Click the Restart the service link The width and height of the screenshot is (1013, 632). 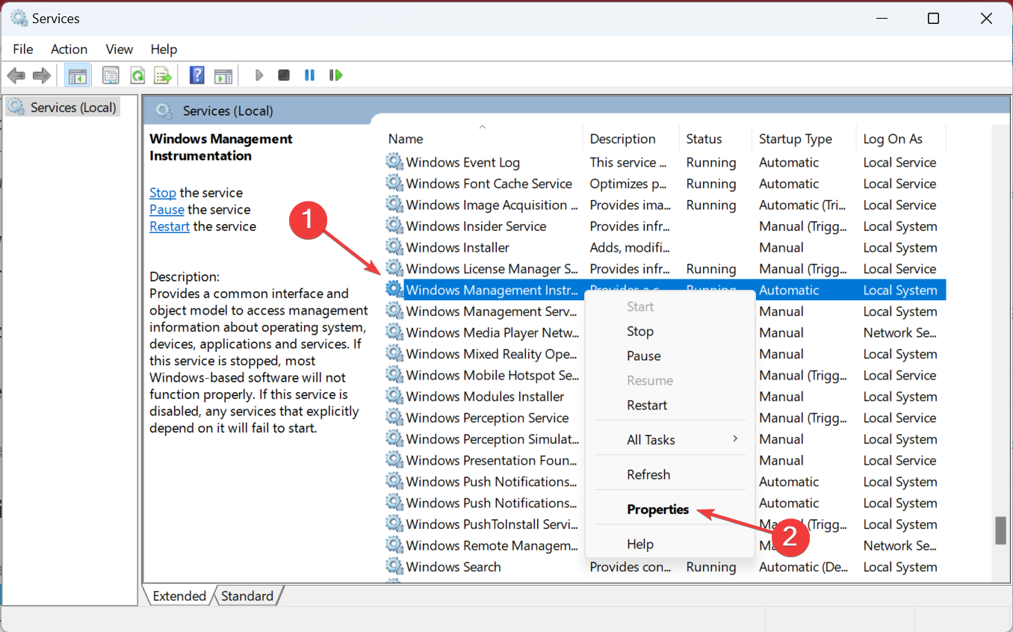pos(170,226)
